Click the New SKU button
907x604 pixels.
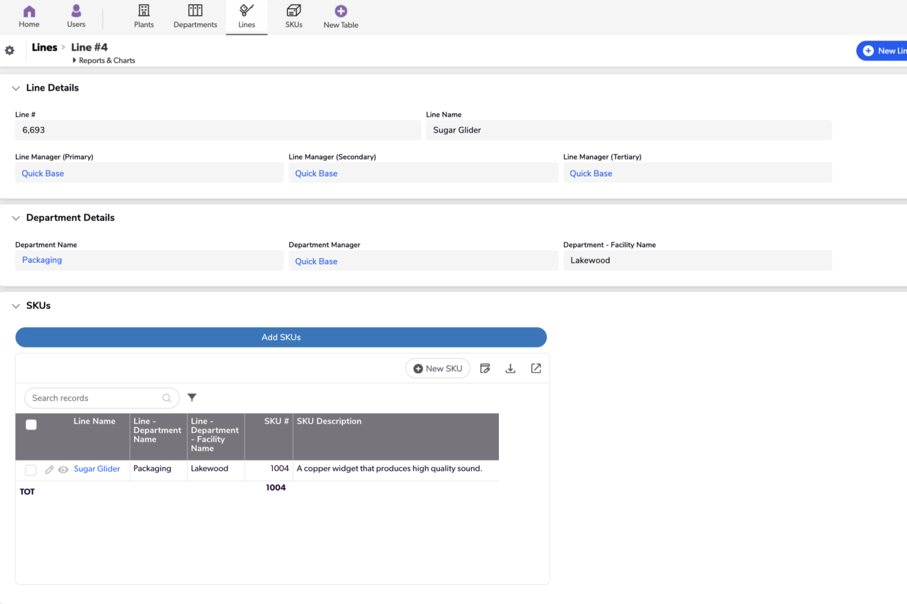coord(438,369)
